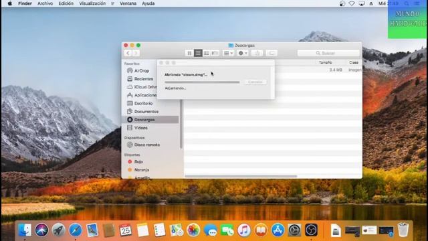Open Photos flower icon in Dock
This screenshot has height=241, width=428.
(193, 230)
